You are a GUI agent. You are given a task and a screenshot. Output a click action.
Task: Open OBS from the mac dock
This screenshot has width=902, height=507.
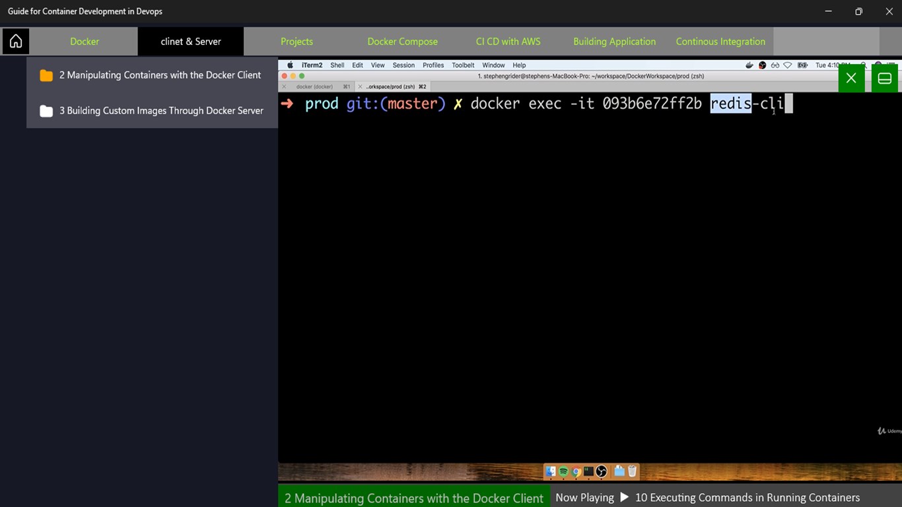click(601, 471)
